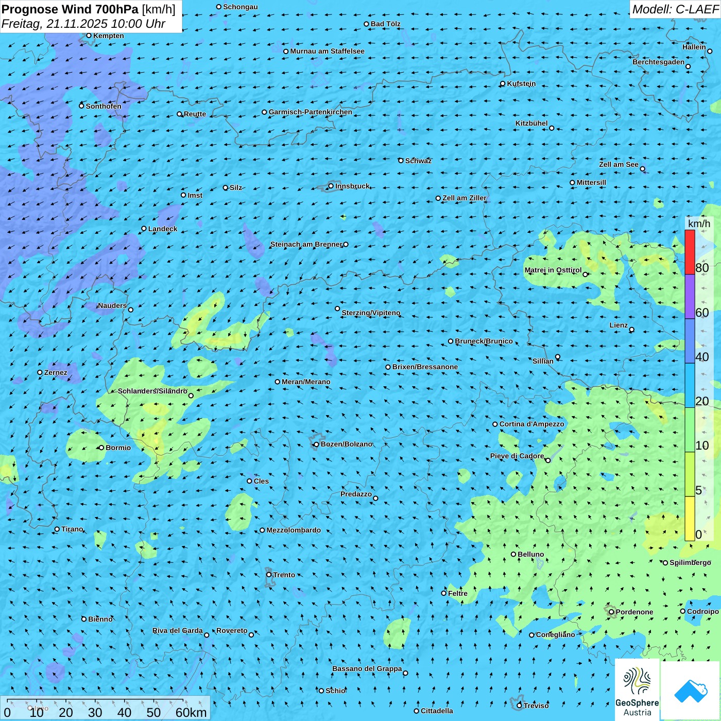This screenshot has width=721, height=721.
Task: Click the 'Berchtesgaden' label
Action: click(658, 62)
